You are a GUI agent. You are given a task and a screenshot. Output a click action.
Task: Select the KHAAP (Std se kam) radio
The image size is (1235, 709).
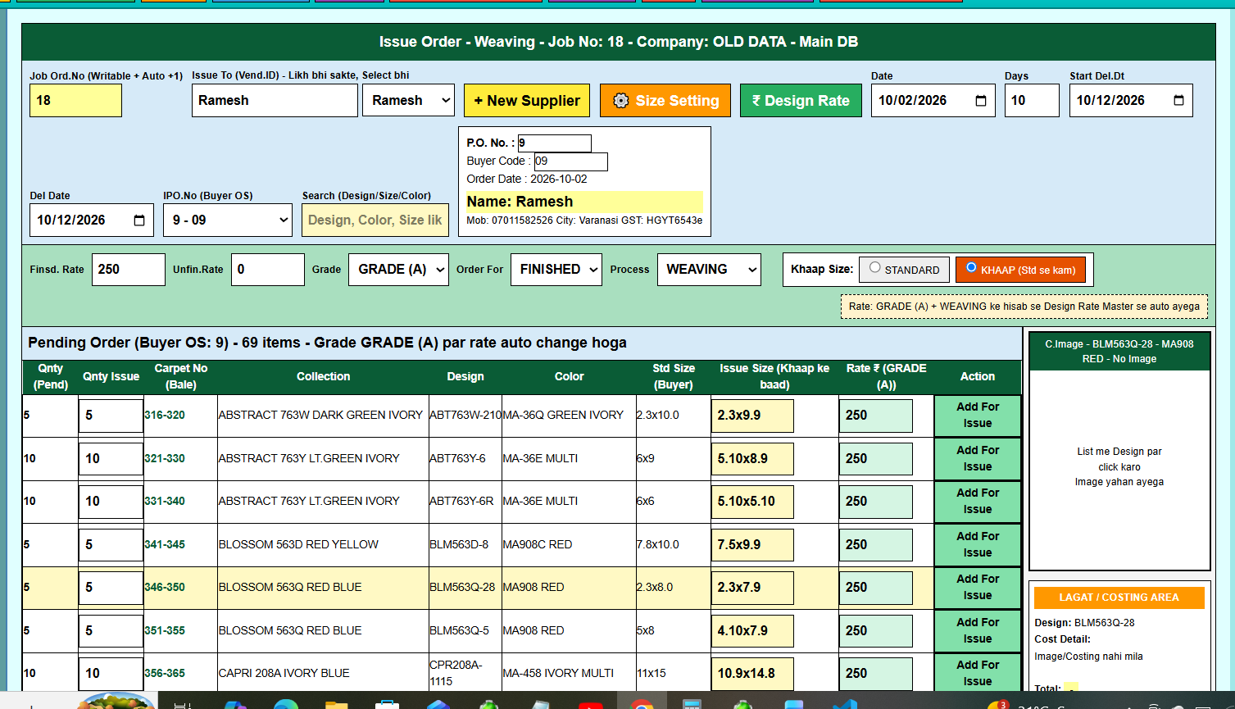(x=971, y=268)
